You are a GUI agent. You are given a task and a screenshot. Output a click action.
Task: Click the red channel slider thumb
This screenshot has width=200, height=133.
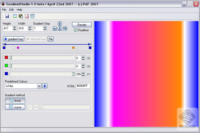pyautogui.click(x=11, y=58)
